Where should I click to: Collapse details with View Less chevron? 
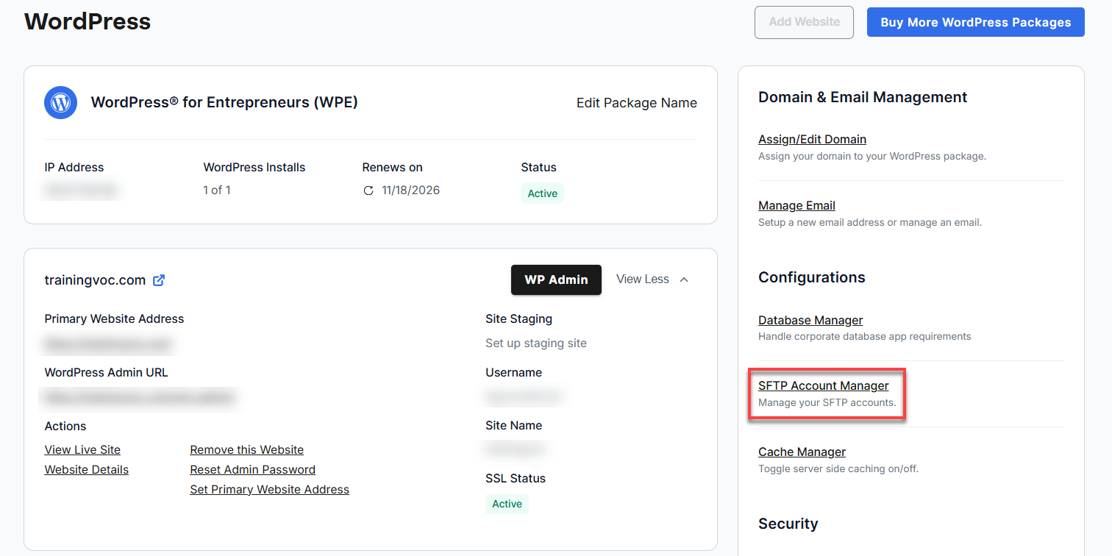(684, 279)
